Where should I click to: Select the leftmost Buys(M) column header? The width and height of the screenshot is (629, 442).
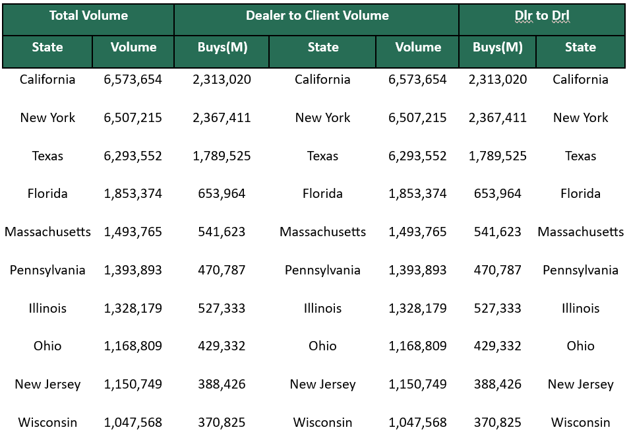(x=222, y=47)
